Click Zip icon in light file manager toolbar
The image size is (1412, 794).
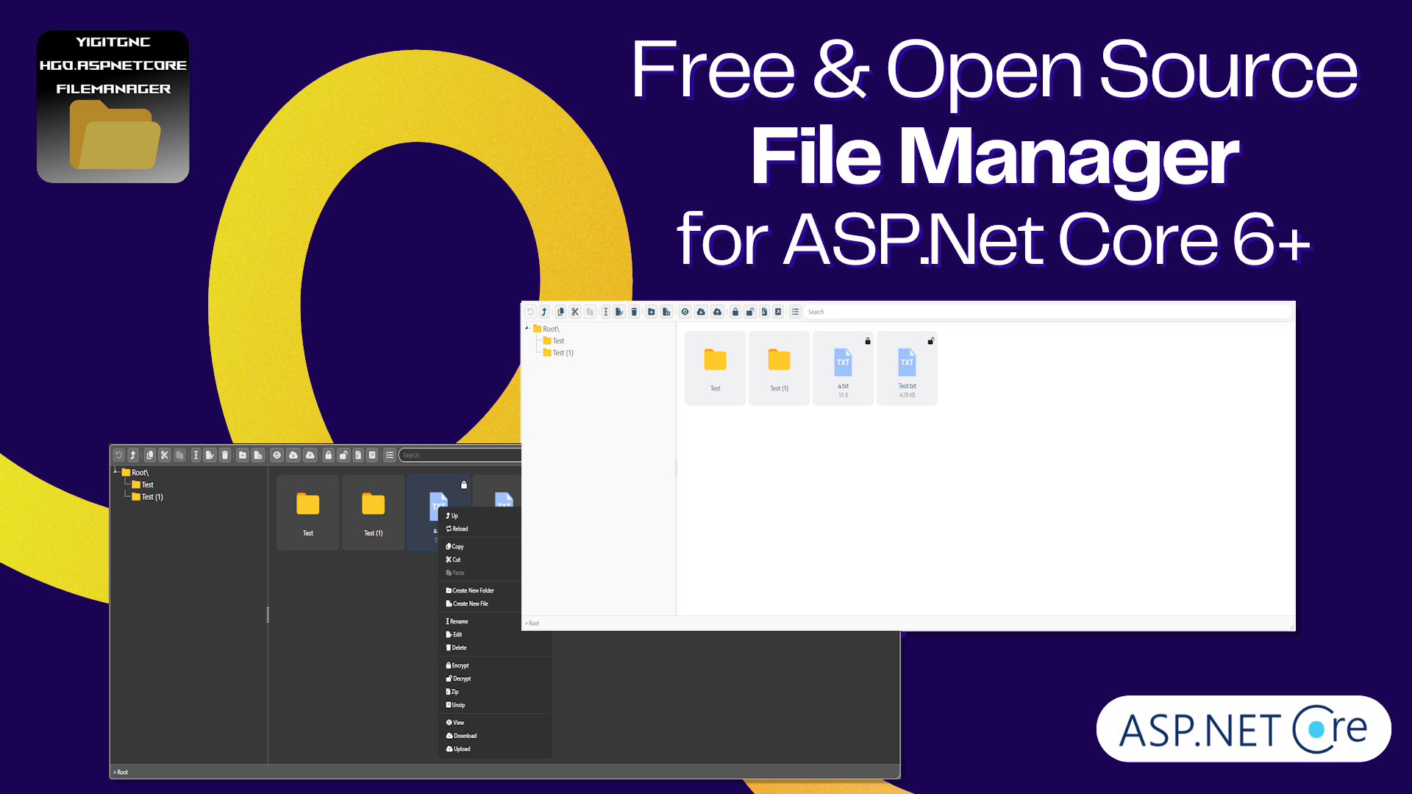coord(764,312)
